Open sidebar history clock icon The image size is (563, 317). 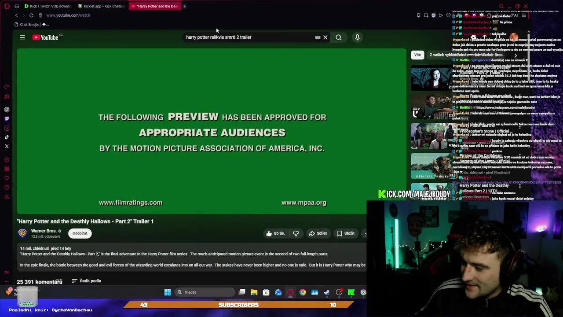(x=7, y=188)
